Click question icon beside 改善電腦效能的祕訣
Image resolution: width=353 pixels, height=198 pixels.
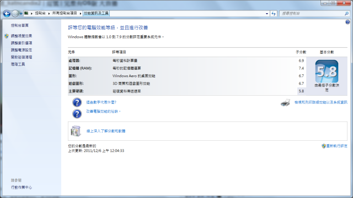coord(77,114)
